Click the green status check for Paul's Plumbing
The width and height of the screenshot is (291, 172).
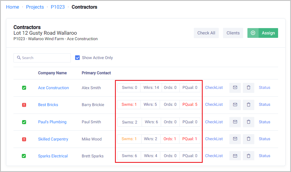pyautogui.click(x=24, y=122)
